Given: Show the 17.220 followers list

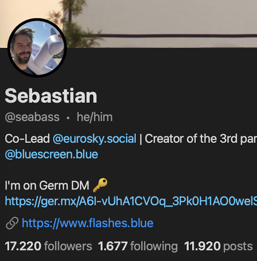Looking at the screenshot, I should point(48,246).
